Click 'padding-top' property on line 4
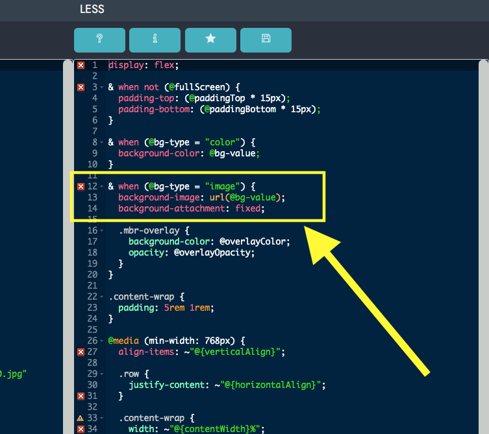The image size is (489, 434). pyautogui.click(x=146, y=98)
